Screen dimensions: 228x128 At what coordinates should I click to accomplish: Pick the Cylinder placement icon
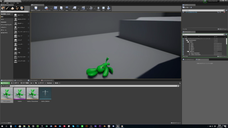pos(16,44)
